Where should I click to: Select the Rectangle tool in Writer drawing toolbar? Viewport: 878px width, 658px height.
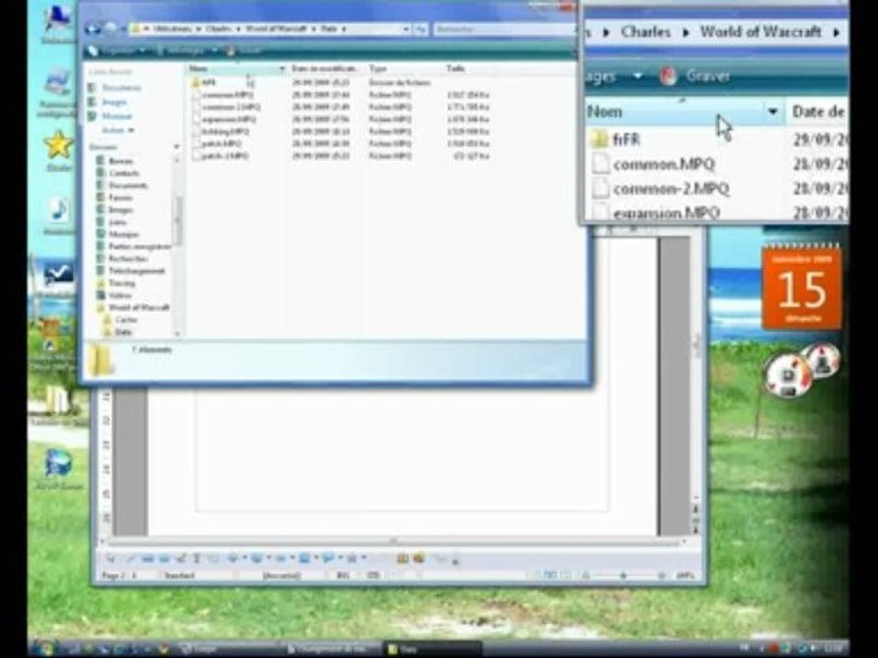click(x=147, y=558)
